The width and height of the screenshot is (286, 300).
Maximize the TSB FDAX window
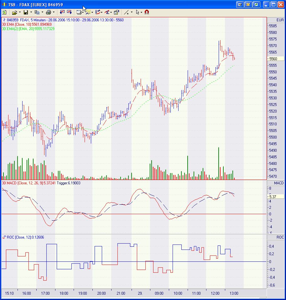(273, 5)
